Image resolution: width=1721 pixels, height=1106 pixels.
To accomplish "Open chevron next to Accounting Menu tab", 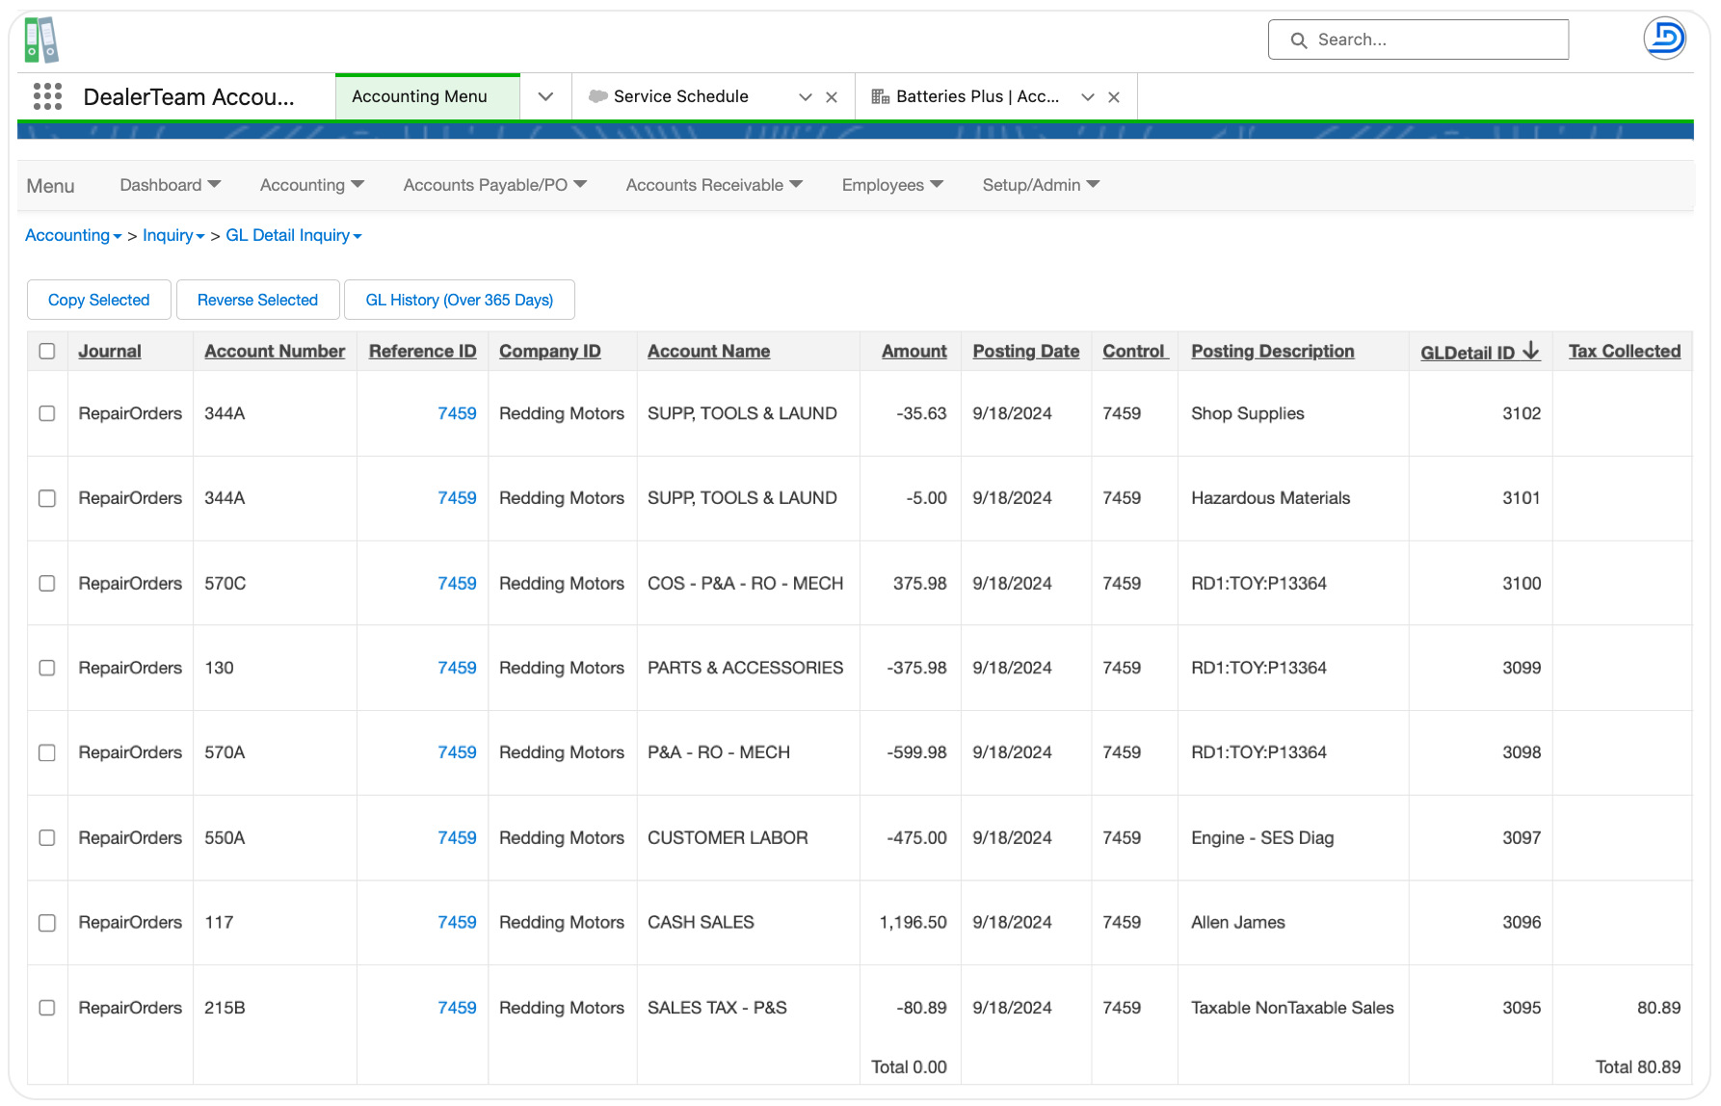I will pos(545,96).
